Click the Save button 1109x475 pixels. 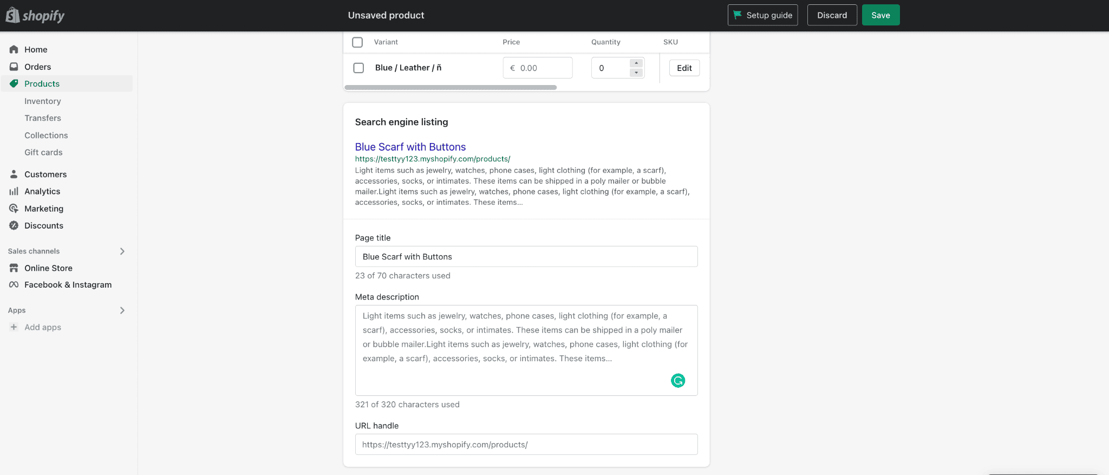(x=880, y=15)
